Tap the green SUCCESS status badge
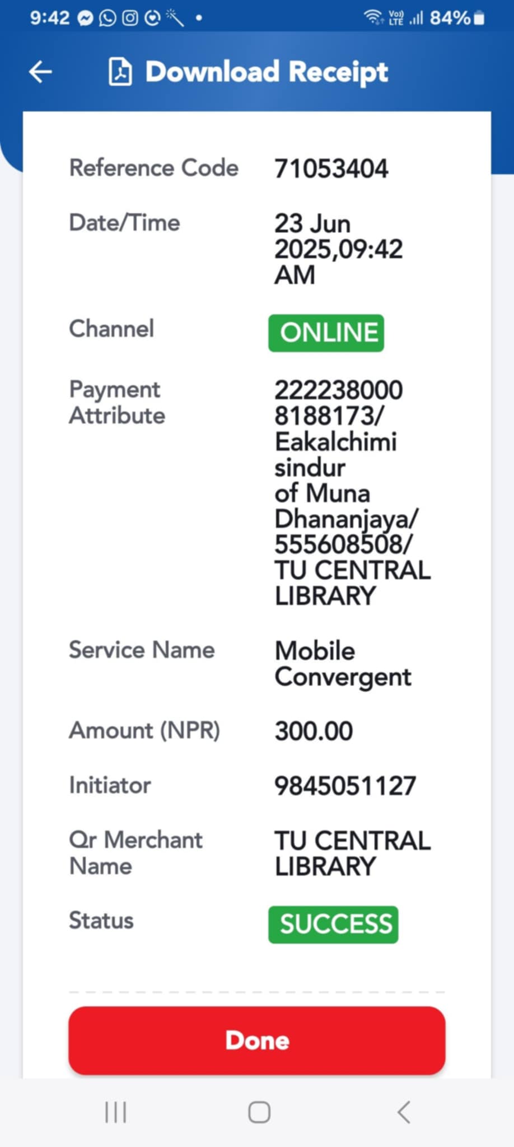The image size is (514, 1147). (334, 925)
